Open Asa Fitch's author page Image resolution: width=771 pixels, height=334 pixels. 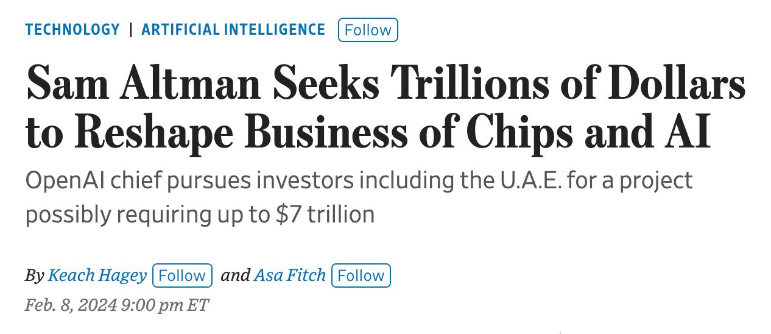tap(290, 275)
